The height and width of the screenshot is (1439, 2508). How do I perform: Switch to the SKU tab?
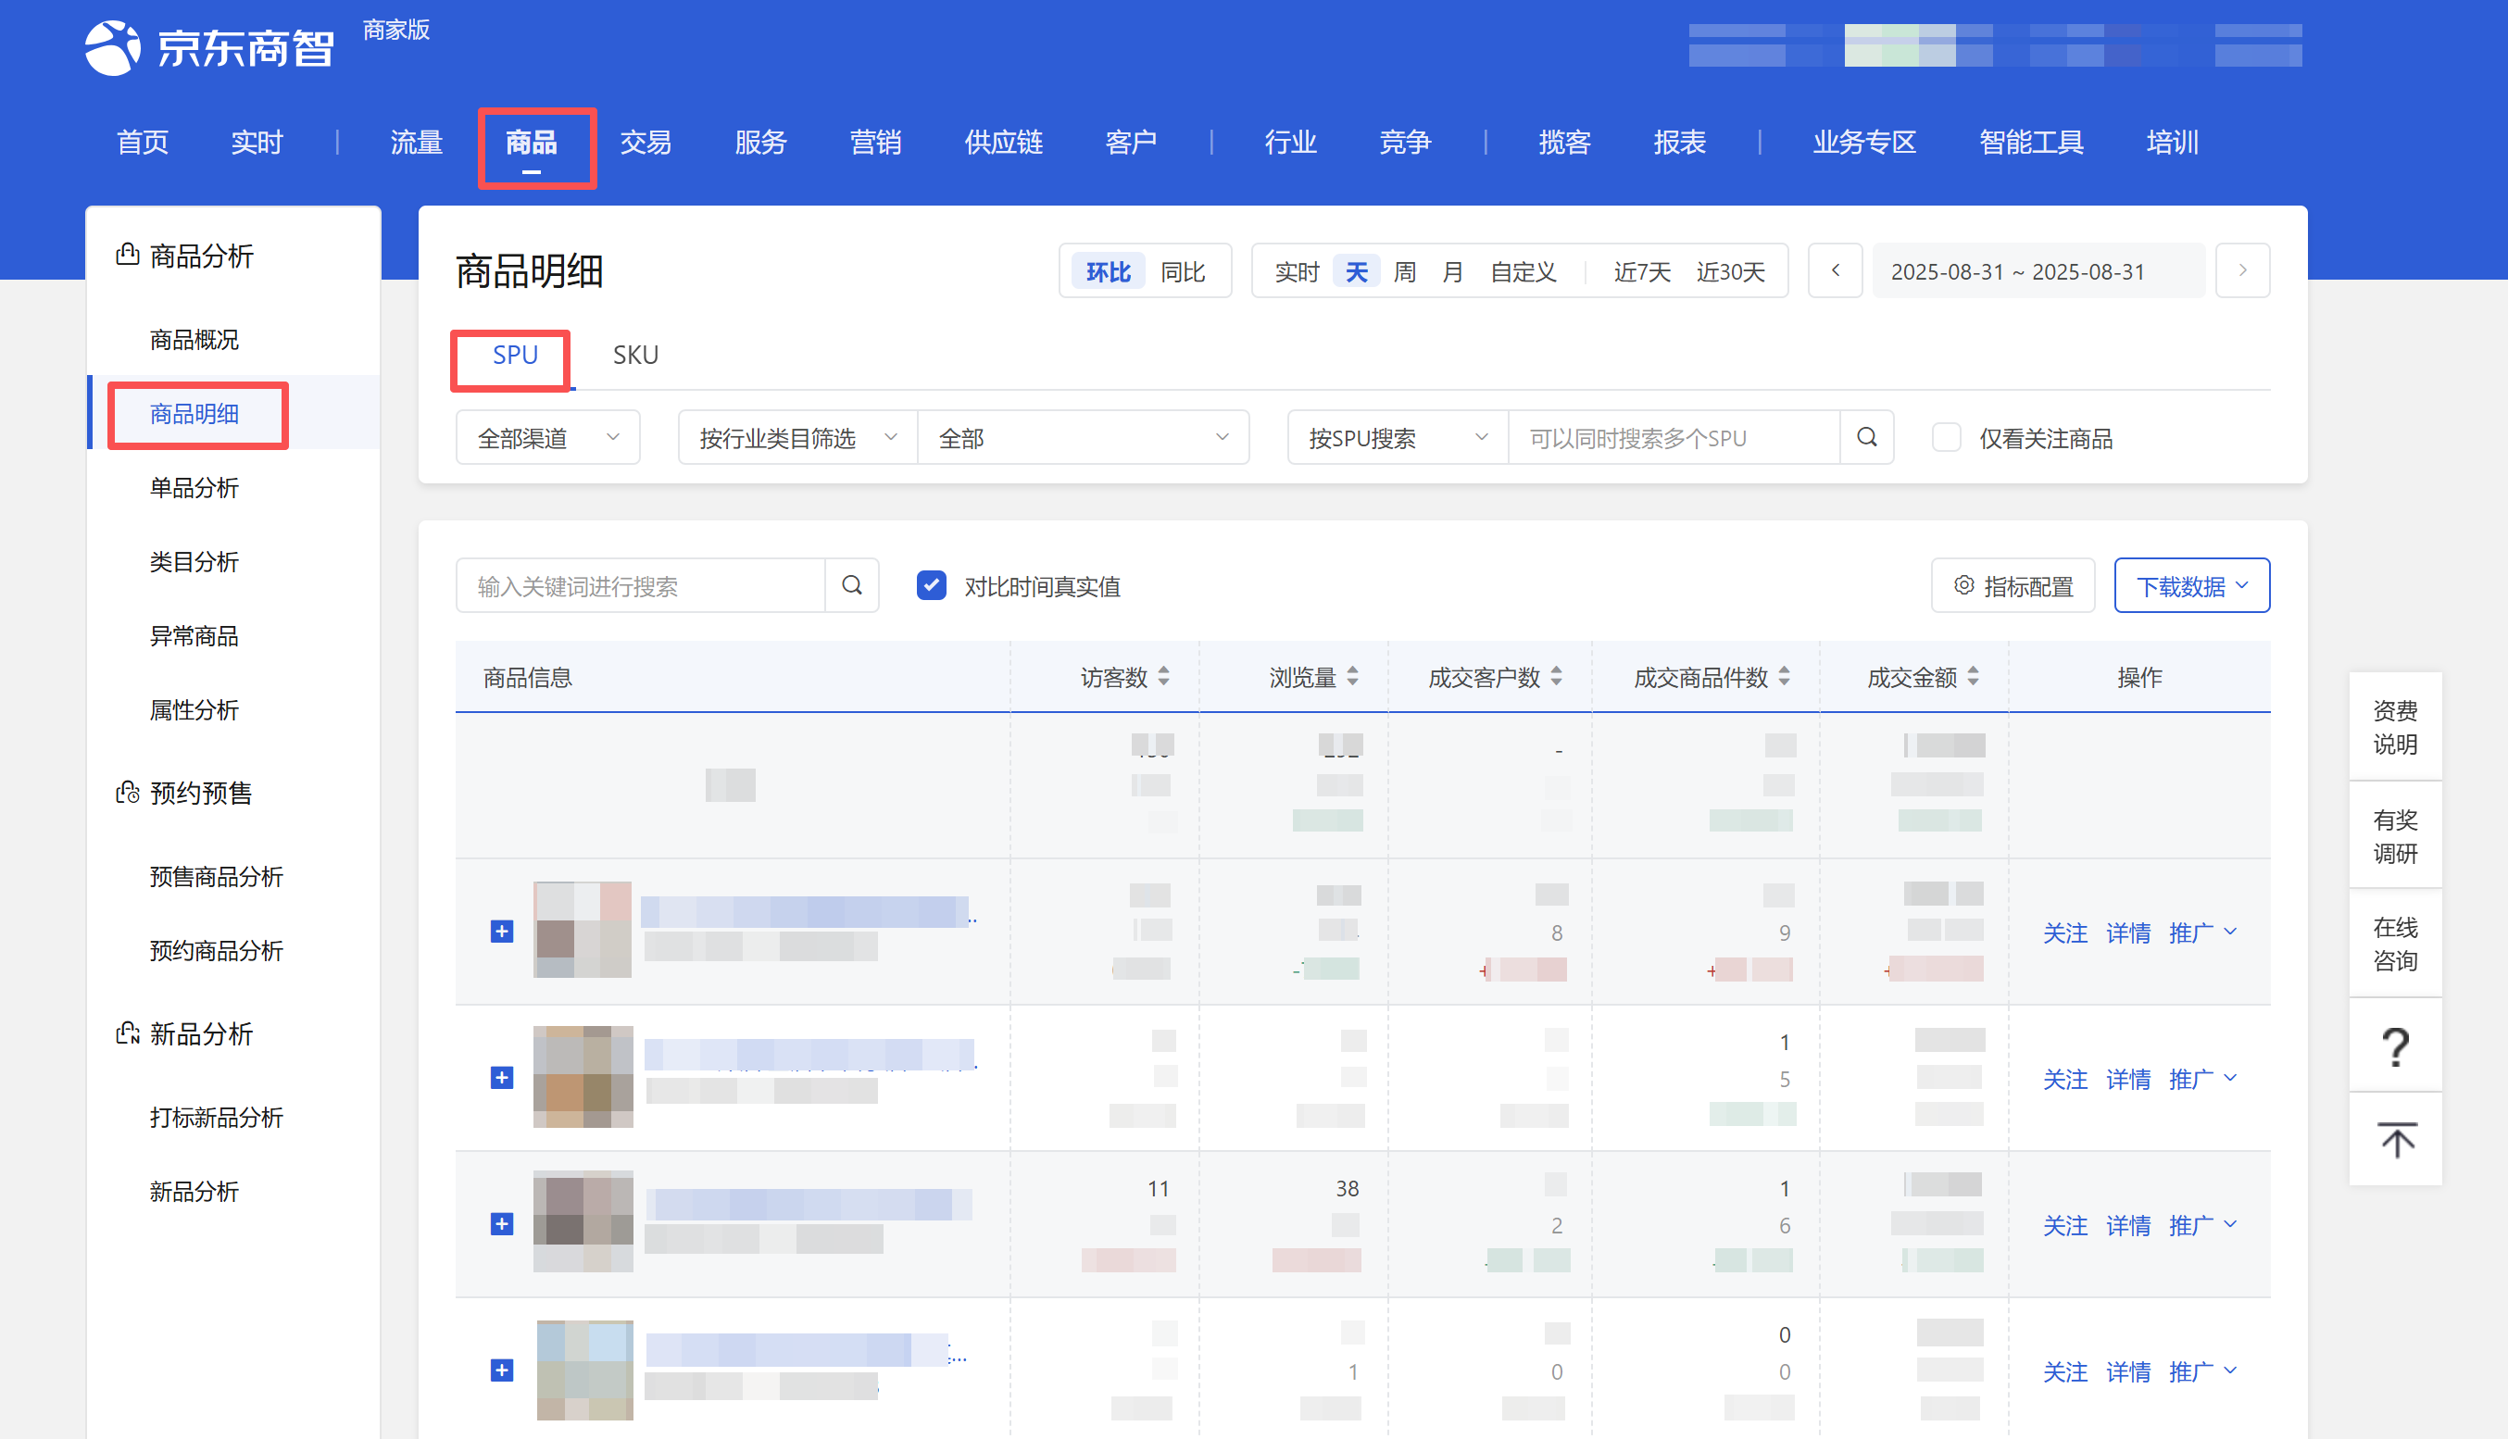(635, 355)
